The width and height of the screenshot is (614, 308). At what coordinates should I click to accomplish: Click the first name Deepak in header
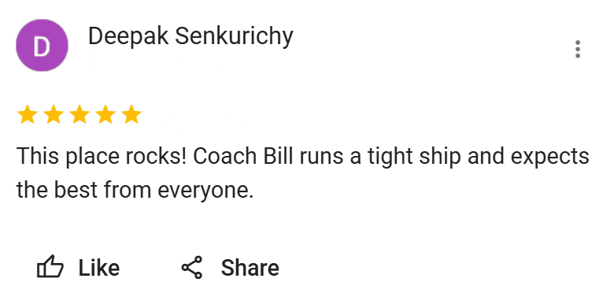point(128,36)
